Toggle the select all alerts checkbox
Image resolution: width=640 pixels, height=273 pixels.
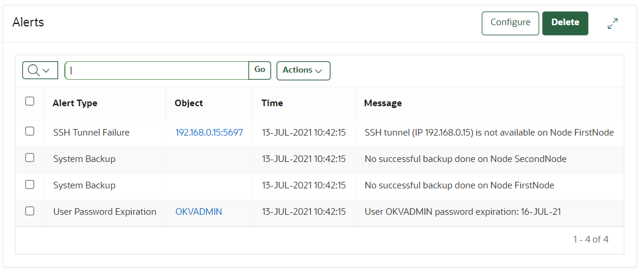point(29,101)
